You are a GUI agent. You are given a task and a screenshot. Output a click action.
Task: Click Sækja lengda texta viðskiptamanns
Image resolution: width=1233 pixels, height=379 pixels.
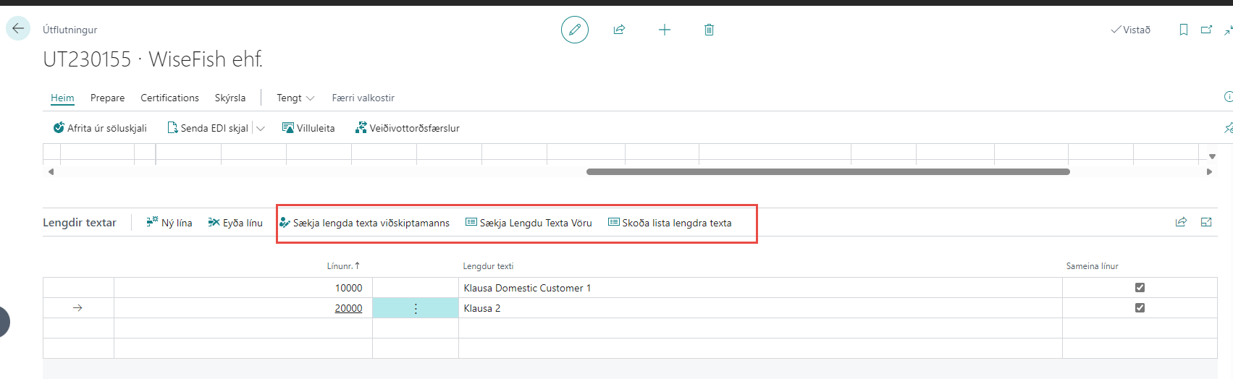(x=364, y=223)
